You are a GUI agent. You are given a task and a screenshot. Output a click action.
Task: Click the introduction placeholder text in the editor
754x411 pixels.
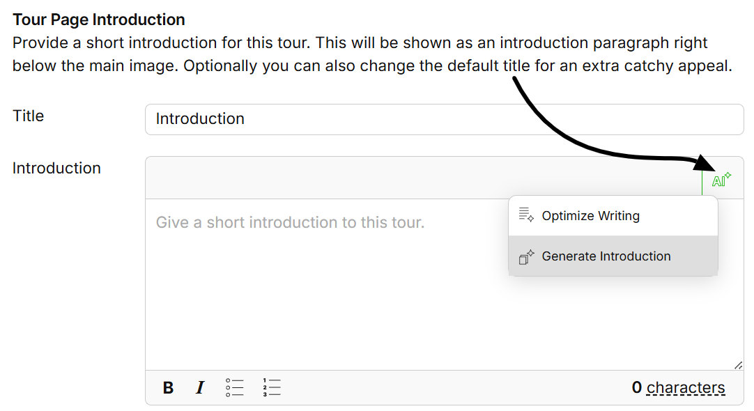pos(290,223)
